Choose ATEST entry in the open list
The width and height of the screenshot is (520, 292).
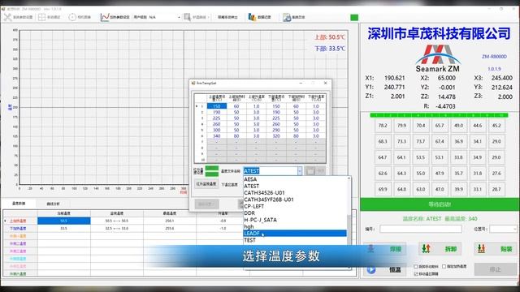tap(295, 186)
